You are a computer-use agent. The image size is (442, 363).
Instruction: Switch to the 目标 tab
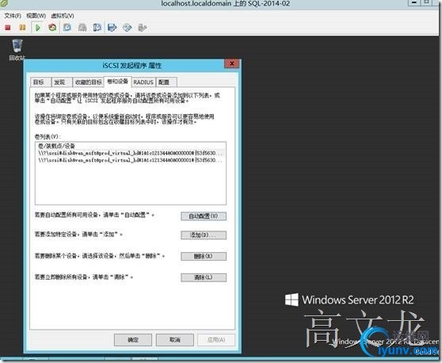(40, 82)
